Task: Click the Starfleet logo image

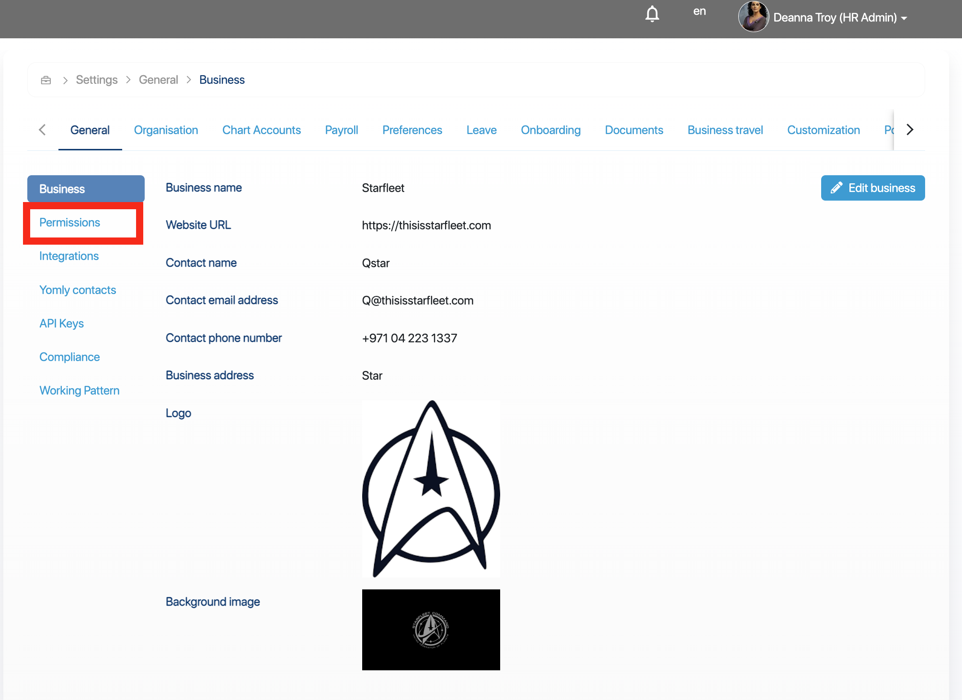Action: coord(431,489)
